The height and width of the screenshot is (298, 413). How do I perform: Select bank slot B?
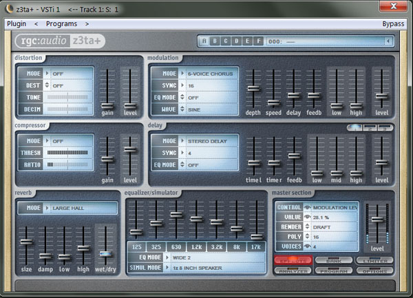click(215, 41)
